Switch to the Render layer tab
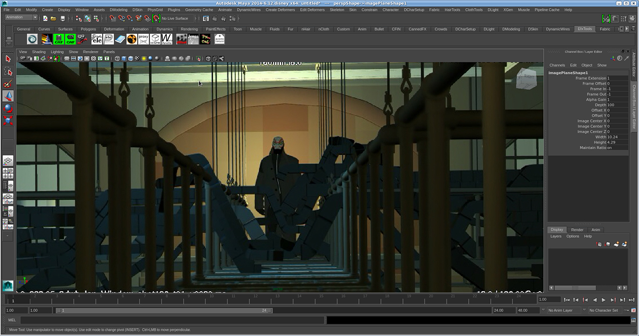This screenshot has width=639, height=336. (x=577, y=230)
